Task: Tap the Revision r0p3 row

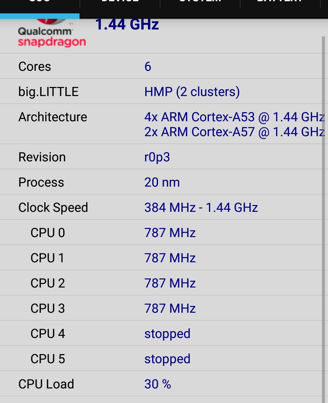Action: [x=161, y=157]
